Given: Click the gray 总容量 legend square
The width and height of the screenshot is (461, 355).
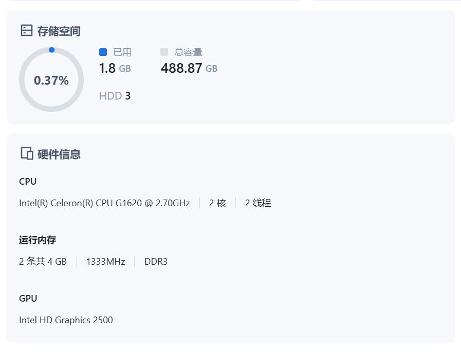Looking at the screenshot, I should 164,52.
